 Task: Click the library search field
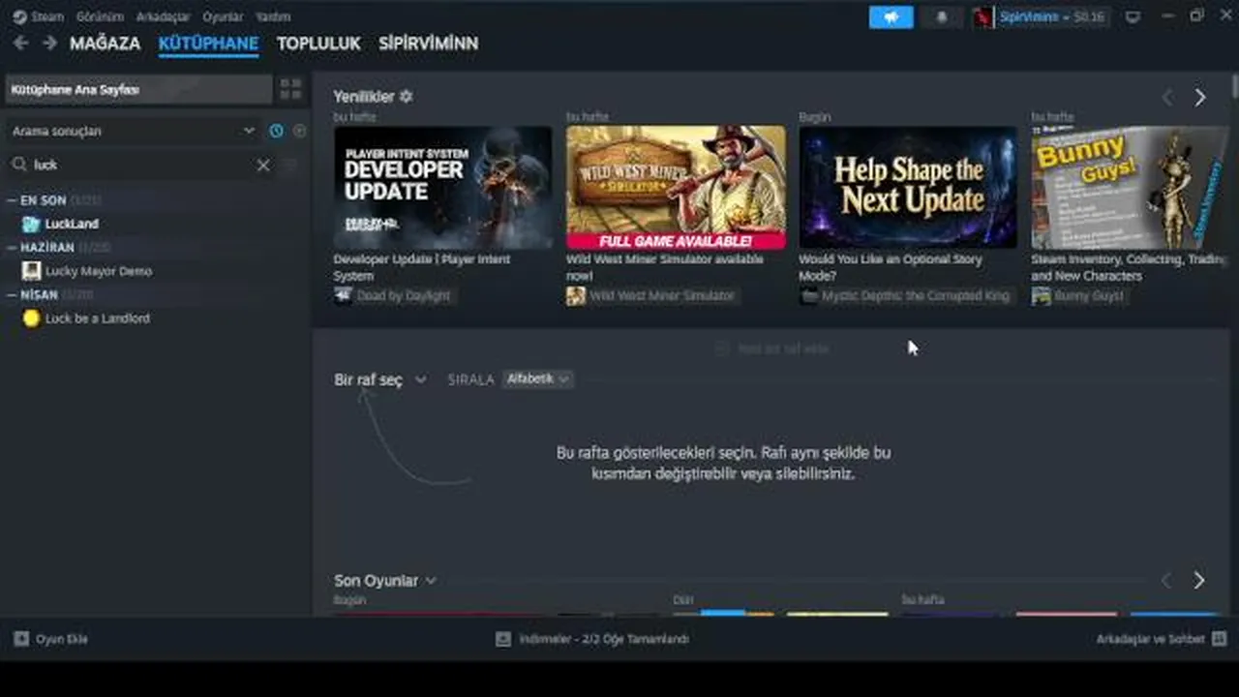pyautogui.click(x=140, y=165)
